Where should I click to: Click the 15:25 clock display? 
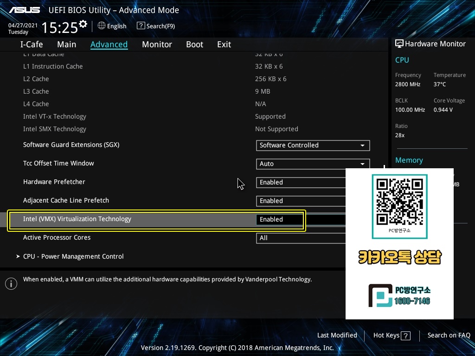pos(60,27)
